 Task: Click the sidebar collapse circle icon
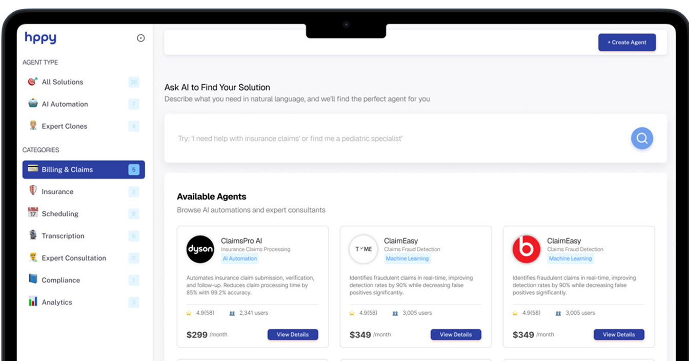click(140, 38)
